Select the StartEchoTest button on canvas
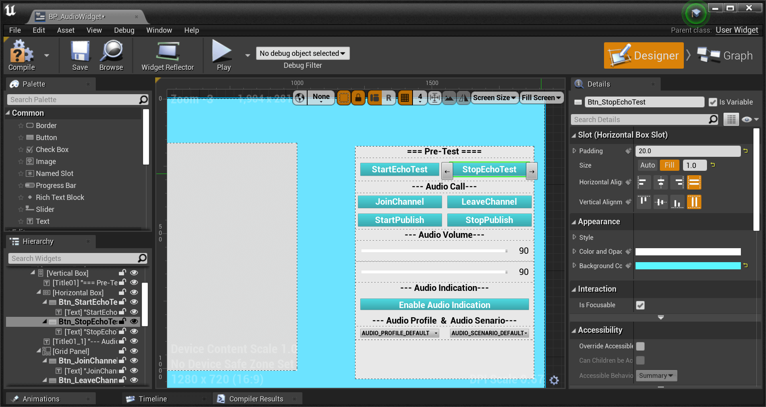The width and height of the screenshot is (766, 407). click(399, 169)
